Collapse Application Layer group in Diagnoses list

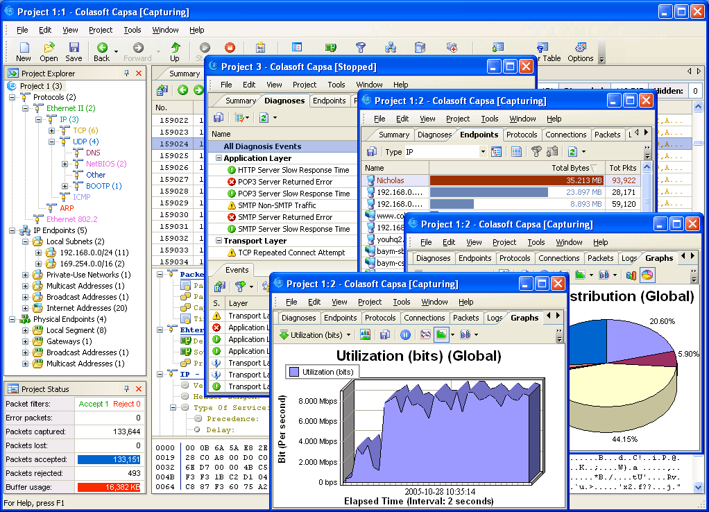(x=219, y=158)
